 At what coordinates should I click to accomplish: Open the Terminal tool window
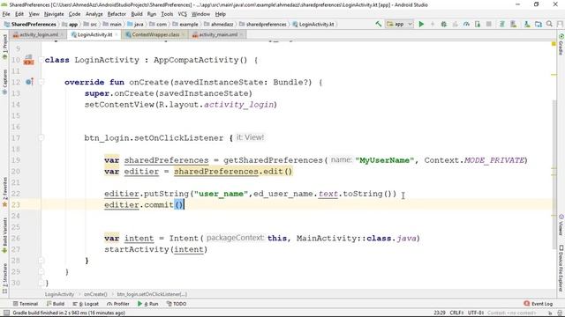click(26, 304)
